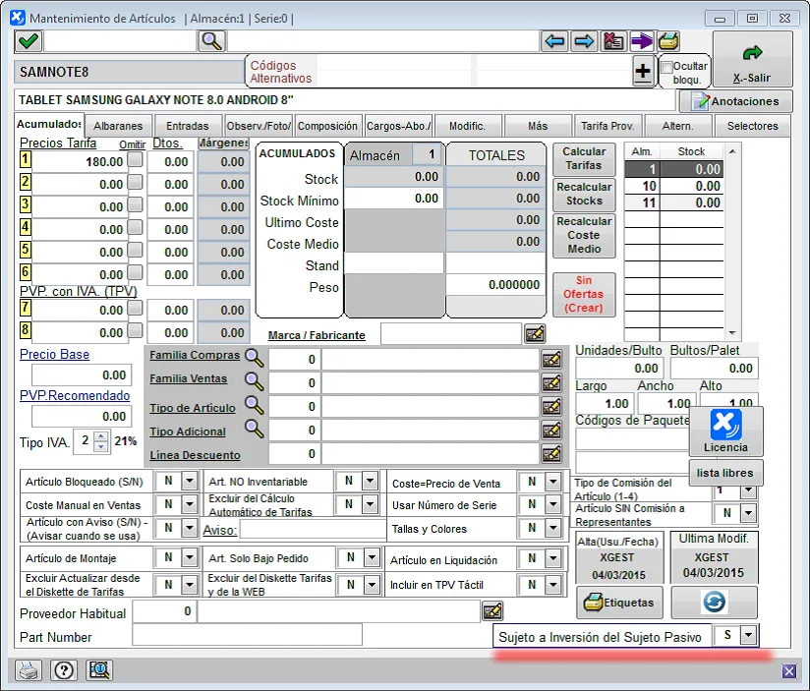
Task: Click the green checkmark confirm icon
Action: pyautogui.click(x=28, y=41)
